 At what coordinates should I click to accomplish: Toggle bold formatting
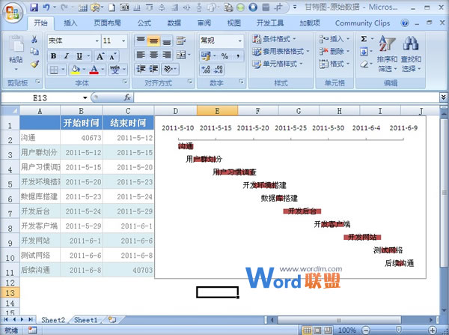[x=53, y=56]
